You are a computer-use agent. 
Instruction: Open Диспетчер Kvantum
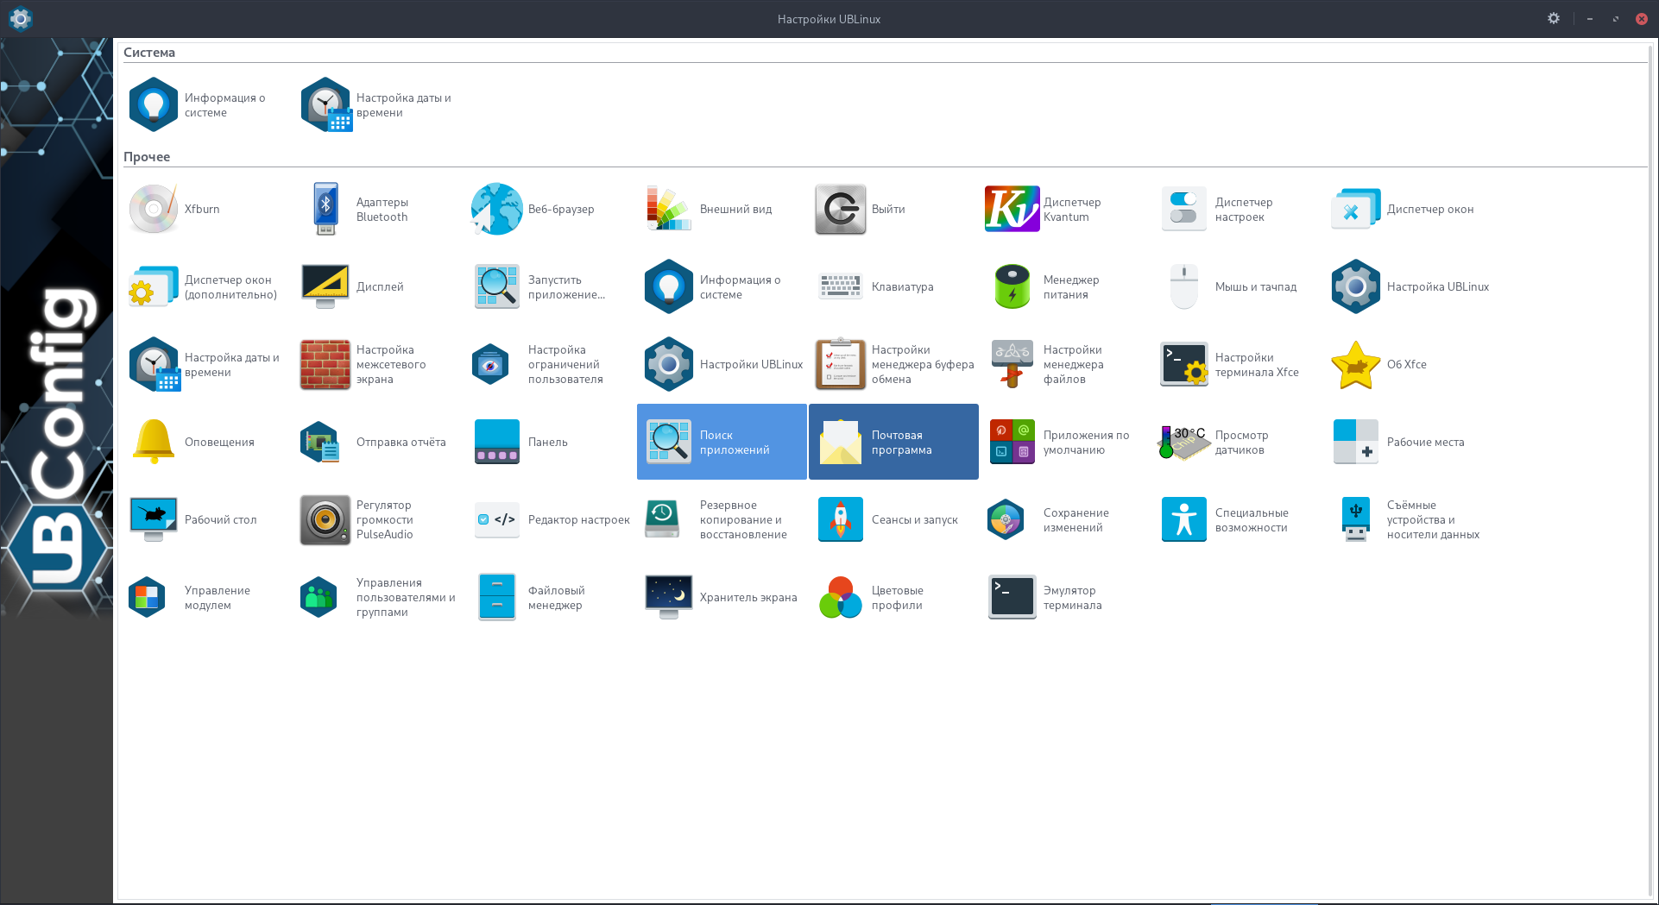coord(1064,209)
